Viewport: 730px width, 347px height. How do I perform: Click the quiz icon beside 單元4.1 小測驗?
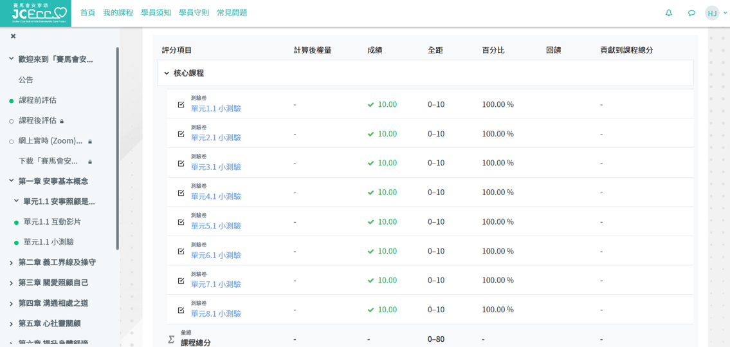[181, 192]
